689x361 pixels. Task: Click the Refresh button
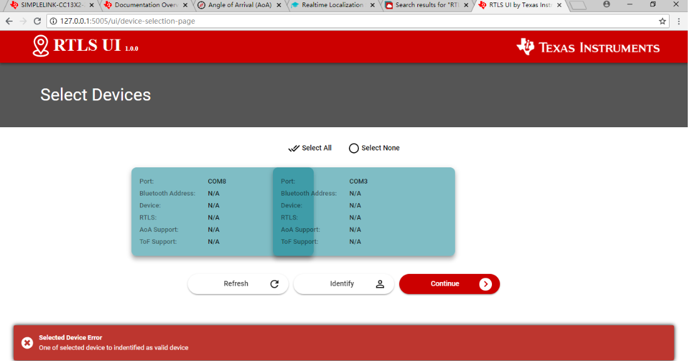pos(238,284)
